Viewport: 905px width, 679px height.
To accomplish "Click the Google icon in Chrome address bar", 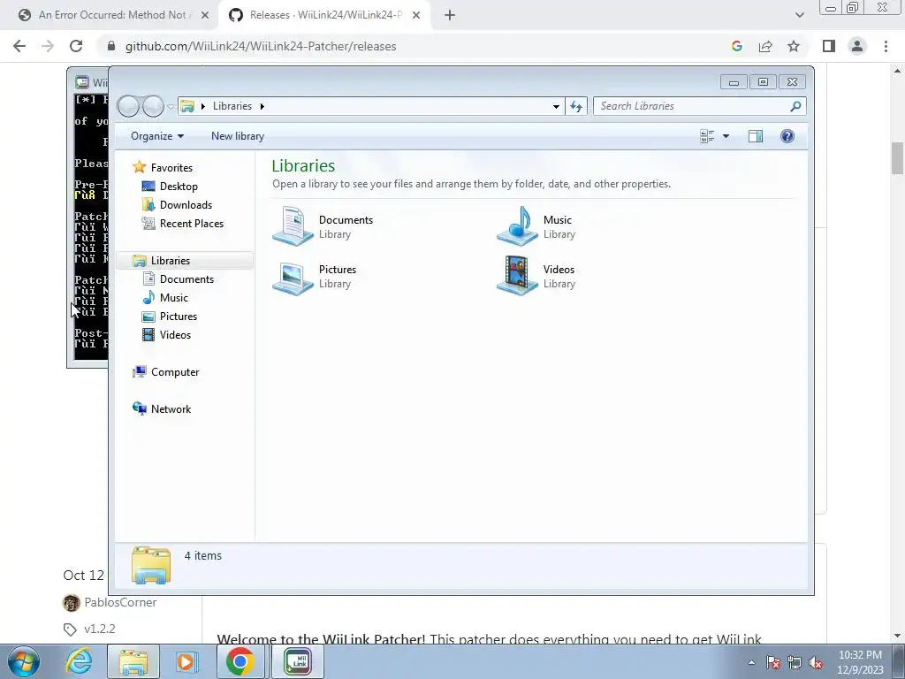I will 736,46.
